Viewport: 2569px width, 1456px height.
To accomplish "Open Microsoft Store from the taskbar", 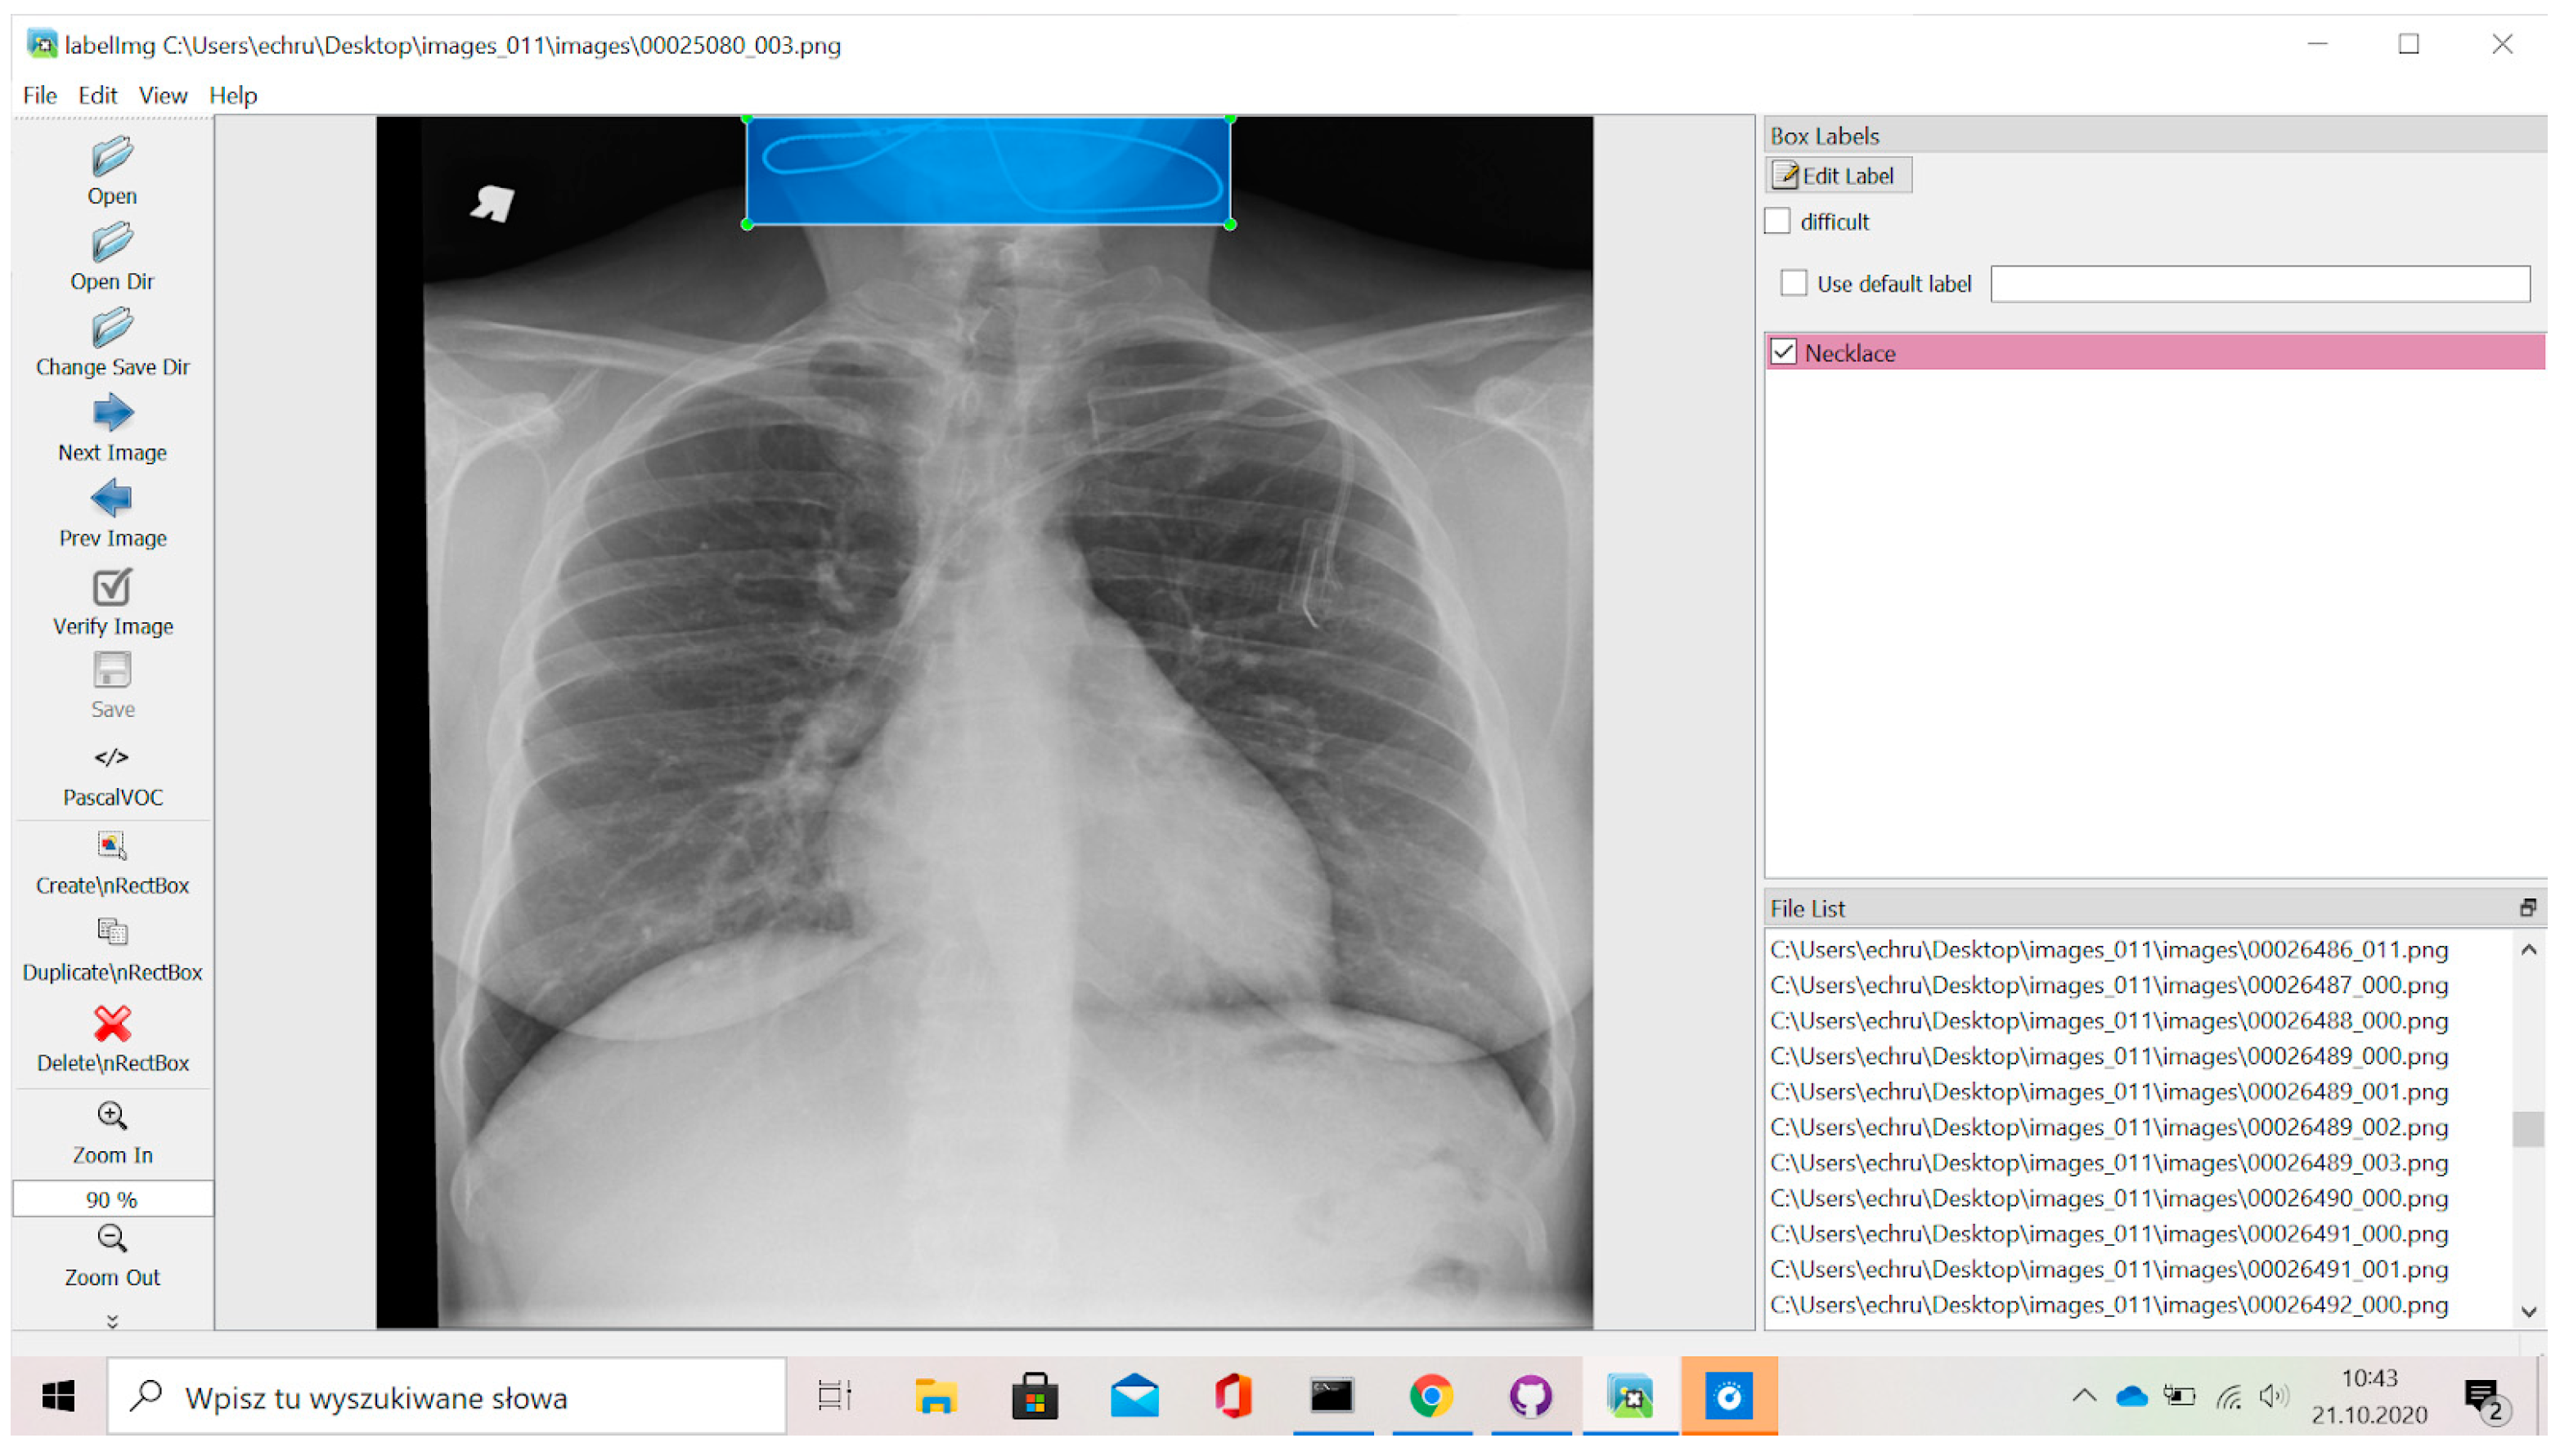I will coord(1035,1396).
